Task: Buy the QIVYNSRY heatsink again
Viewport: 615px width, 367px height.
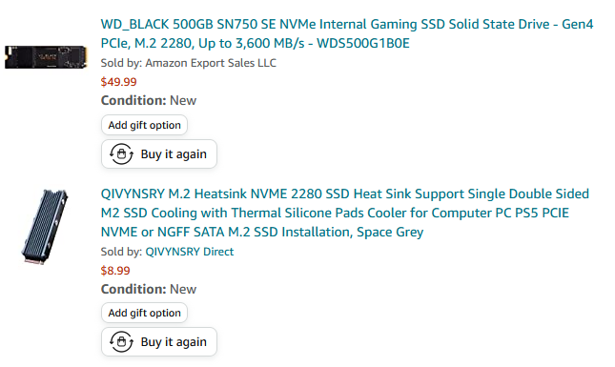Action: pyautogui.click(x=159, y=342)
